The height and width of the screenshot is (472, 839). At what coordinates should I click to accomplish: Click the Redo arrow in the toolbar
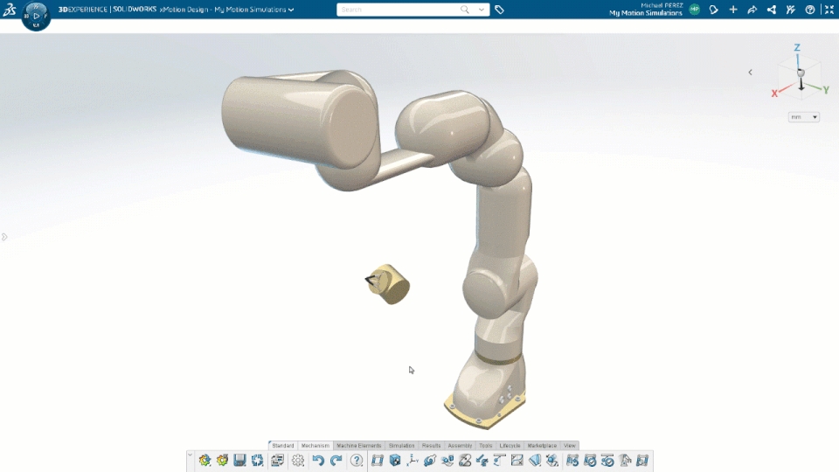[336, 461]
